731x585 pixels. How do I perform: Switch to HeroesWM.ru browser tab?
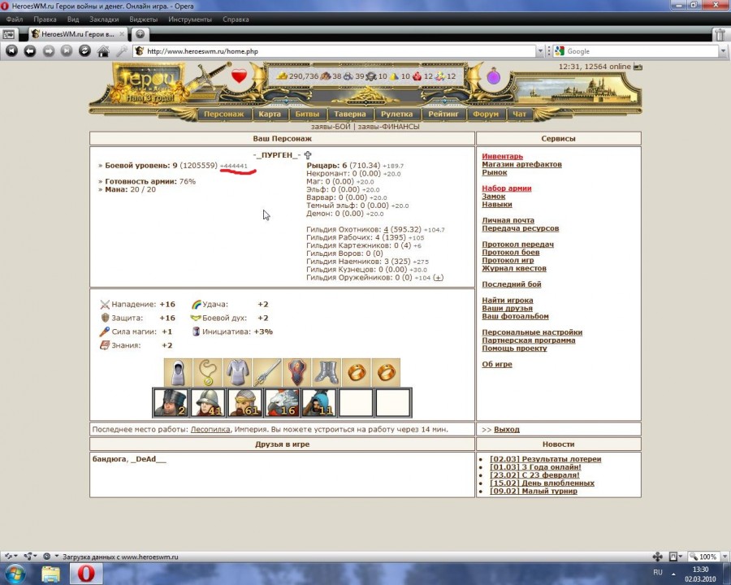[78, 34]
